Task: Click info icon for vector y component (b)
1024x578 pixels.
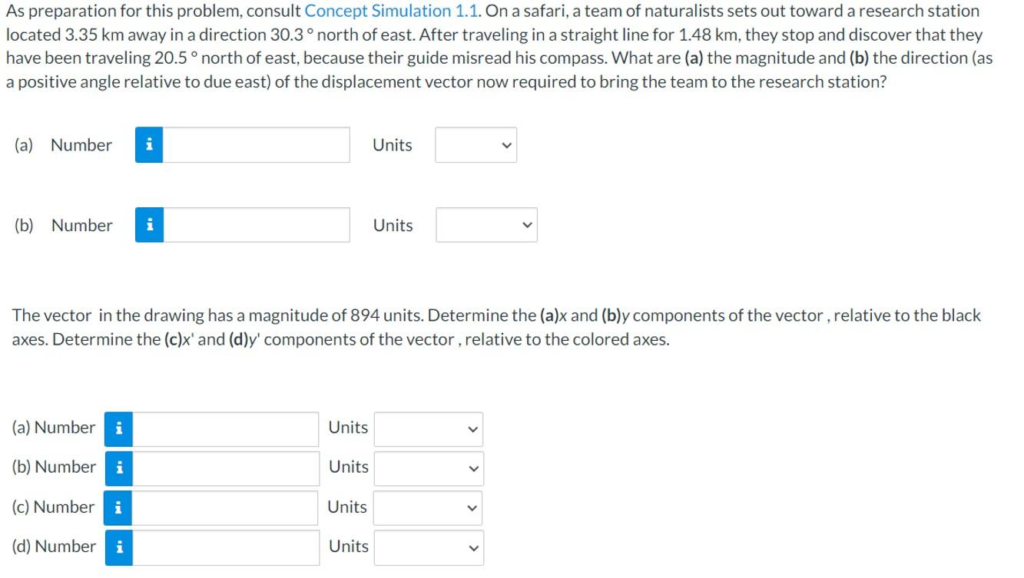Action: coord(119,467)
